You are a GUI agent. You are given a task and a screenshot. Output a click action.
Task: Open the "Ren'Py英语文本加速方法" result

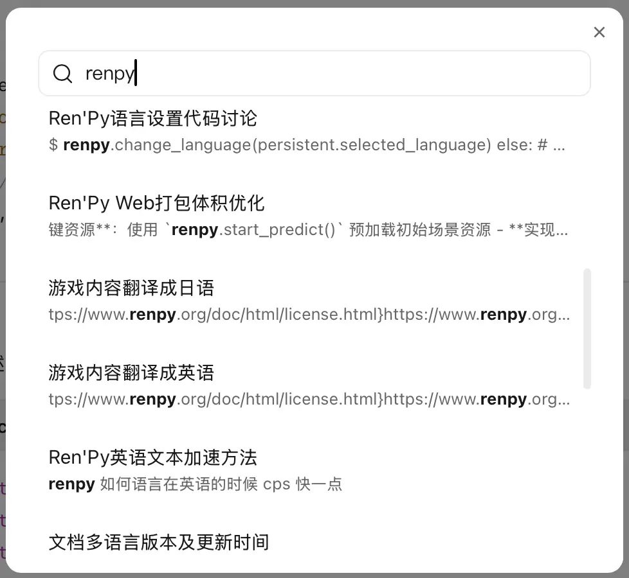click(x=152, y=457)
